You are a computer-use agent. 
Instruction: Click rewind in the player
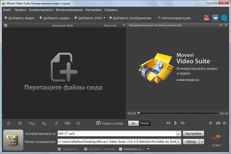[168, 123]
